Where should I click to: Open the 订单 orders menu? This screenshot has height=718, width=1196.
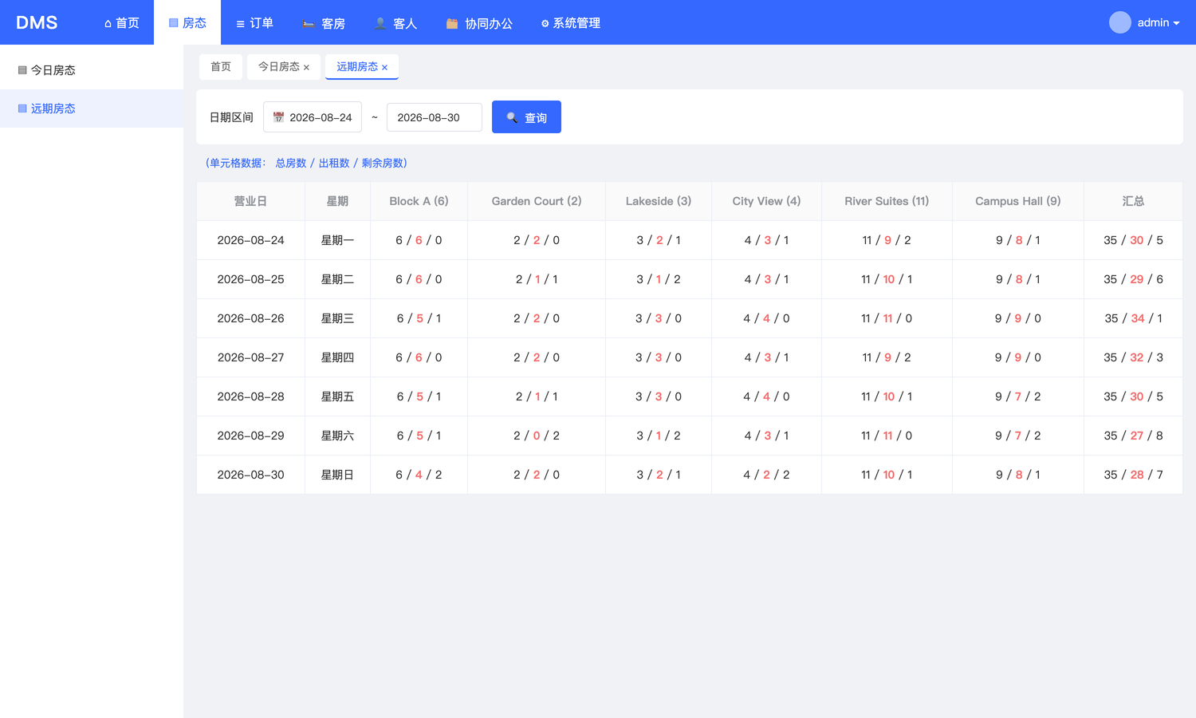pos(254,23)
